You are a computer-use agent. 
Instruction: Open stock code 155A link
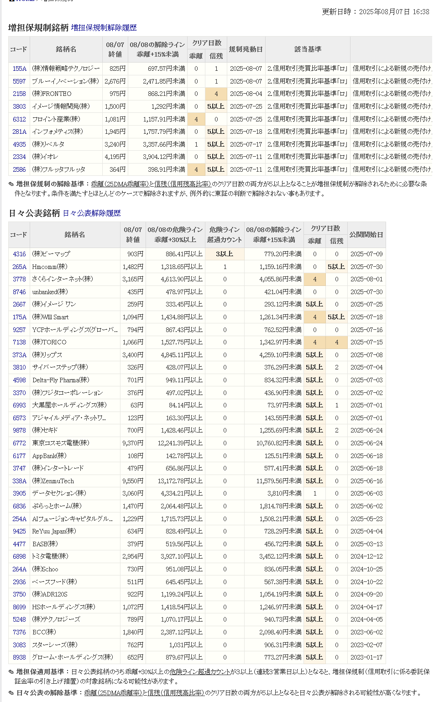(19, 69)
